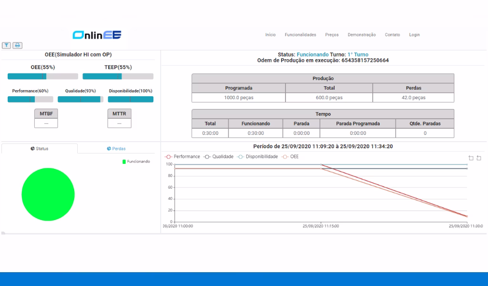Screen dimensions: 488x286
Task: Toggle Performance series in chart legend
Action: coord(183,156)
